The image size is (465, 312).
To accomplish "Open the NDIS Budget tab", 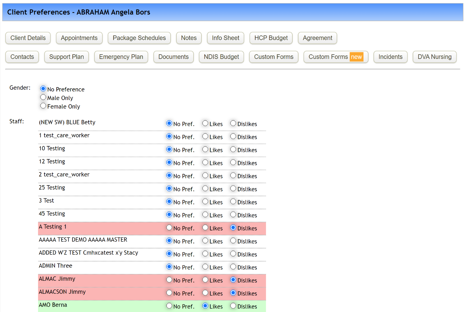I will tap(221, 57).
